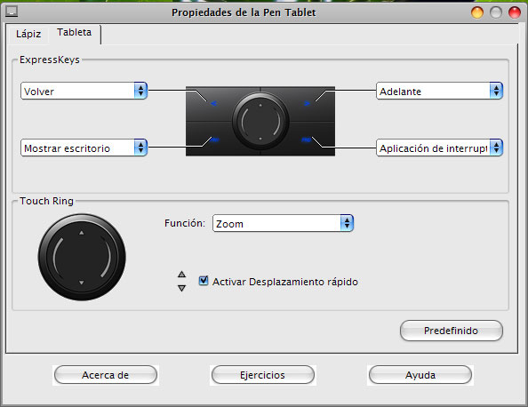528x407 pixels.
Task: Click the ExpressKeys tablet diagram ring
Action: pyautogui.click(x=260, y=121)
